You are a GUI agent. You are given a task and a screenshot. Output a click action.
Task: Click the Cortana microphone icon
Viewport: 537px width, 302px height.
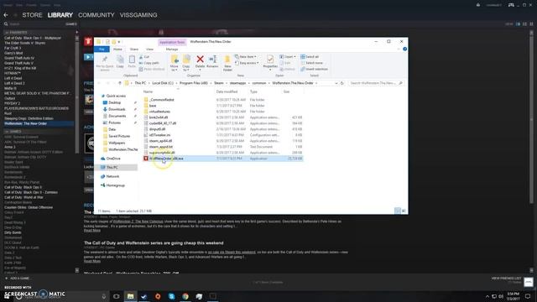click(x=104, y=296)
